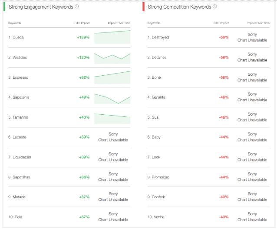Click the +120% CTR impact value
The image size is (277, 229).
click(x=83, y=58)
